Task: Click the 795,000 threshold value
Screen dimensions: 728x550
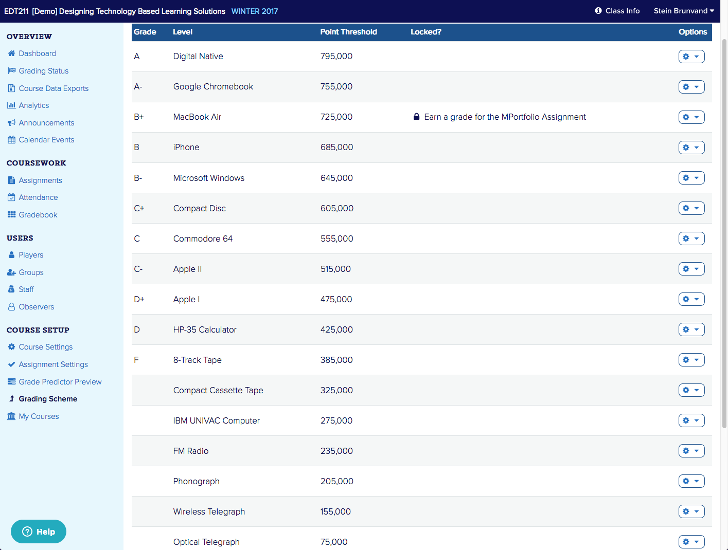Action: [x=336, y=57]
